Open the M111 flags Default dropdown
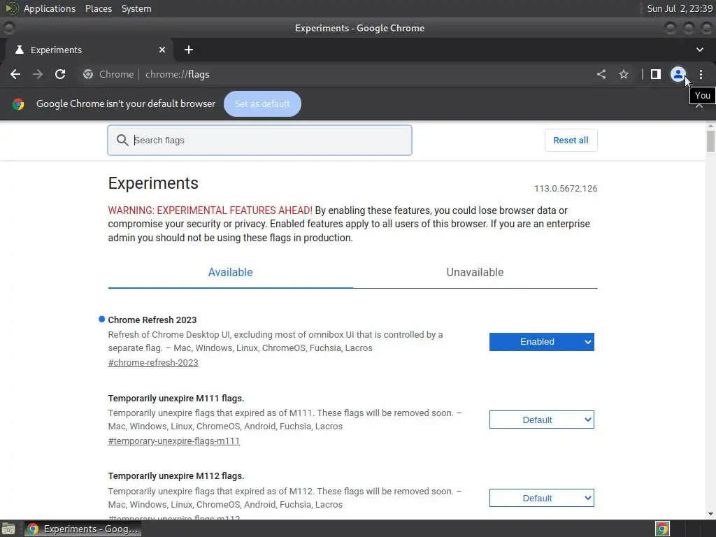Screen dimensions: 716x537 tap(542, 420)
